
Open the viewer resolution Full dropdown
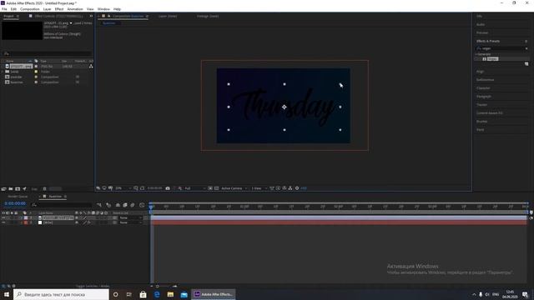[194, 188]
